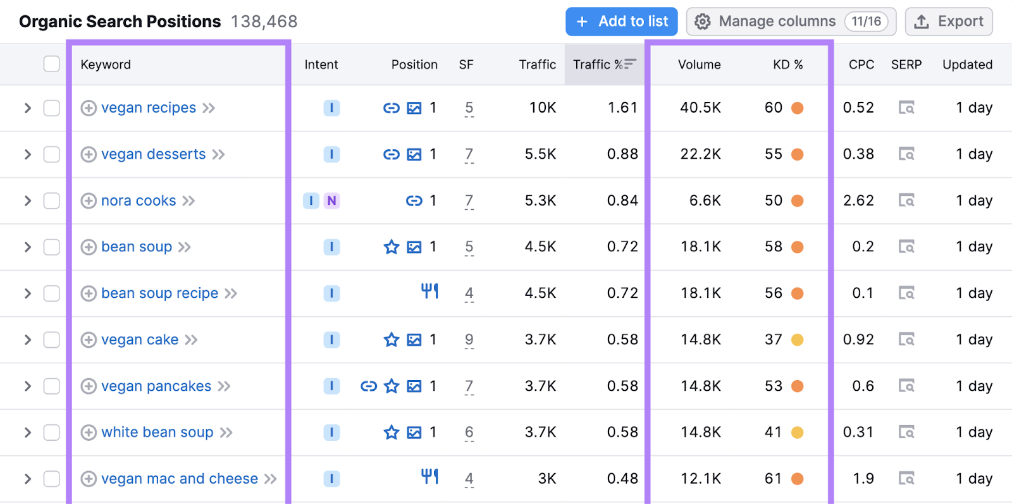The image size is (1012, 504).
Task: Sort by the Volume column header
Action: pyautogui.click(x=699, y=65)
